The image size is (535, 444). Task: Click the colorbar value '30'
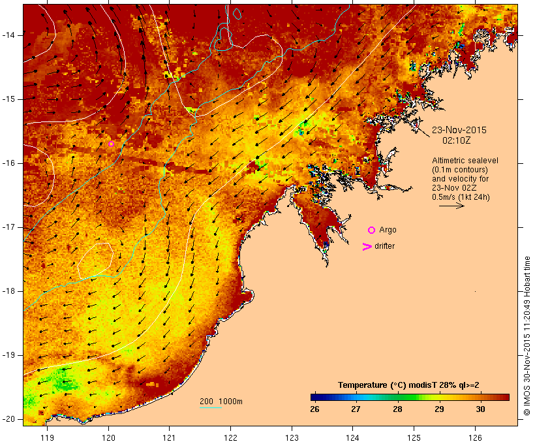point(480,409)
